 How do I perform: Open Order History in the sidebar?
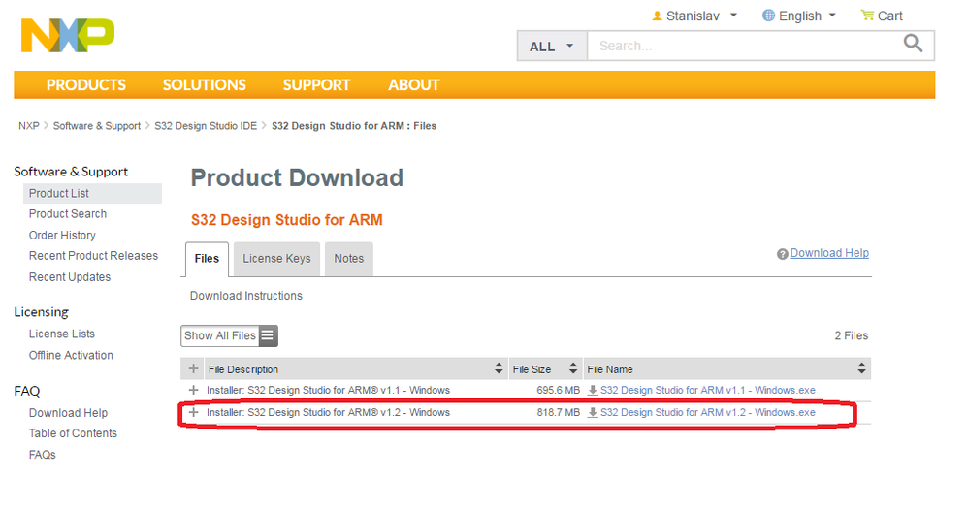[62, 235]
